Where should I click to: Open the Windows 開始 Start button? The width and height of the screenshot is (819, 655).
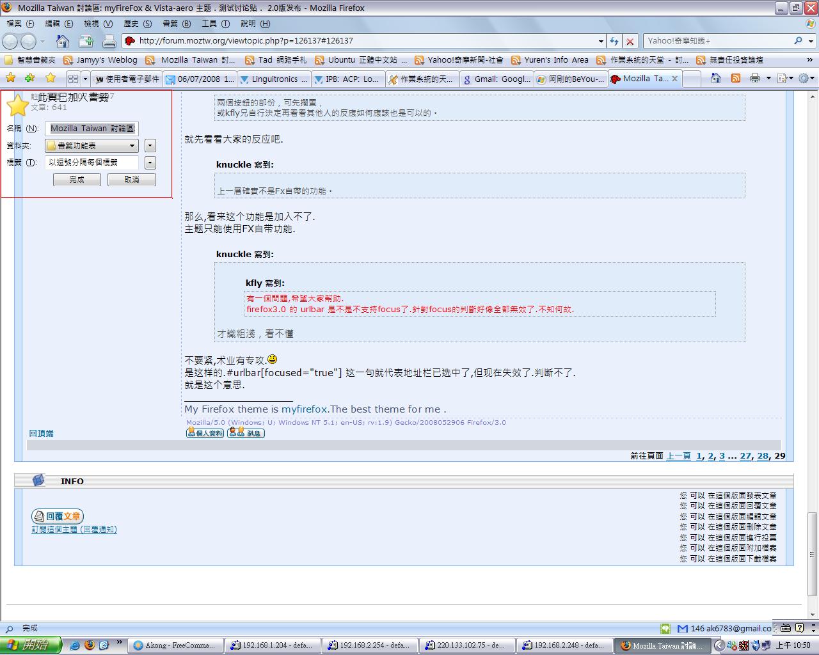click(x=31, y=645)
